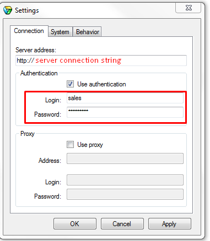The image size is (210, 241).
Task: Click the proxy Password field
Action: pos(125,194)
